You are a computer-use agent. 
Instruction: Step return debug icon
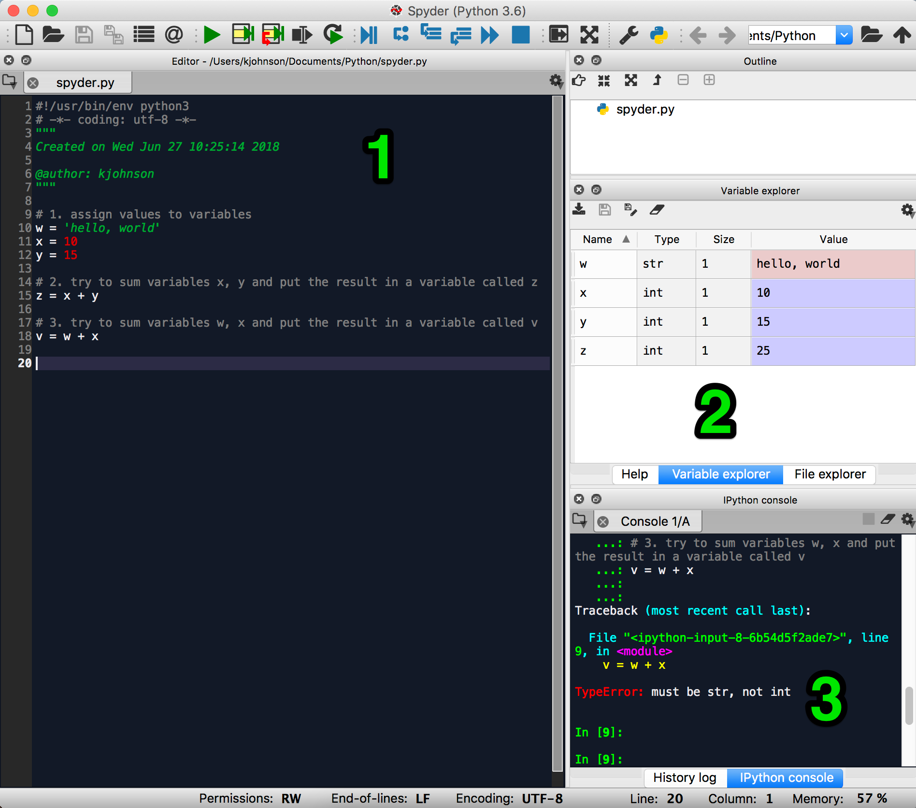(x=460, y=35)
